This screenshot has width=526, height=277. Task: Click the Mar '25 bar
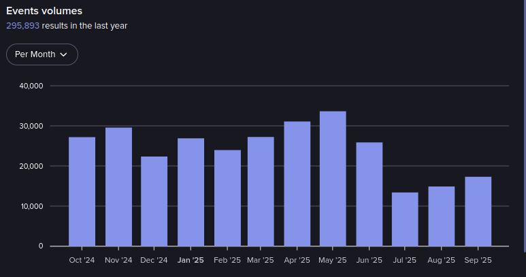pos(261,191)
